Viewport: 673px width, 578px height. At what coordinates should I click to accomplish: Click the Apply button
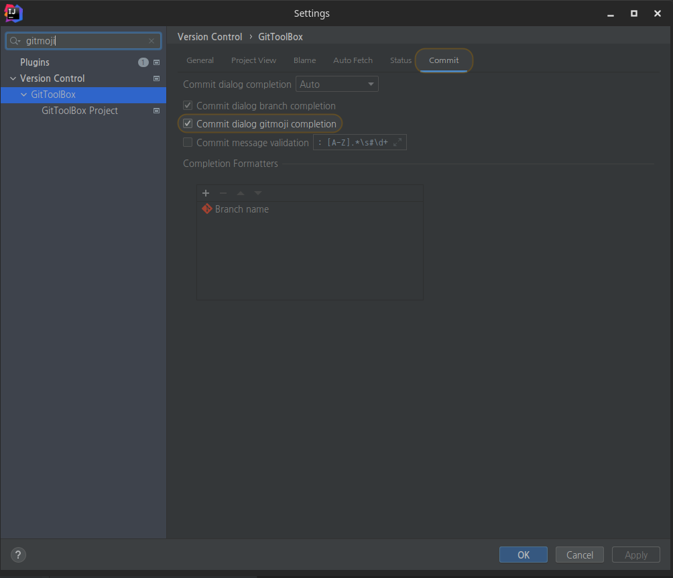click(635, 555)
